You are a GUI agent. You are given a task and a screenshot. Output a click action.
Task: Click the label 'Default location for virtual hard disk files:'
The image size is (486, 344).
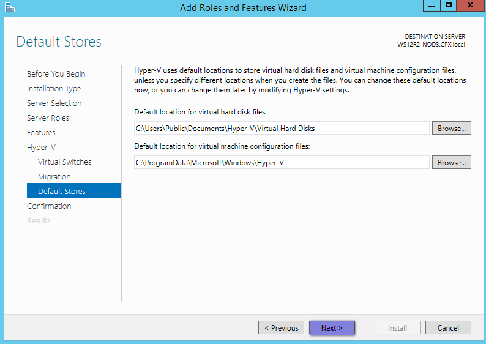click(x=201, y=112)
